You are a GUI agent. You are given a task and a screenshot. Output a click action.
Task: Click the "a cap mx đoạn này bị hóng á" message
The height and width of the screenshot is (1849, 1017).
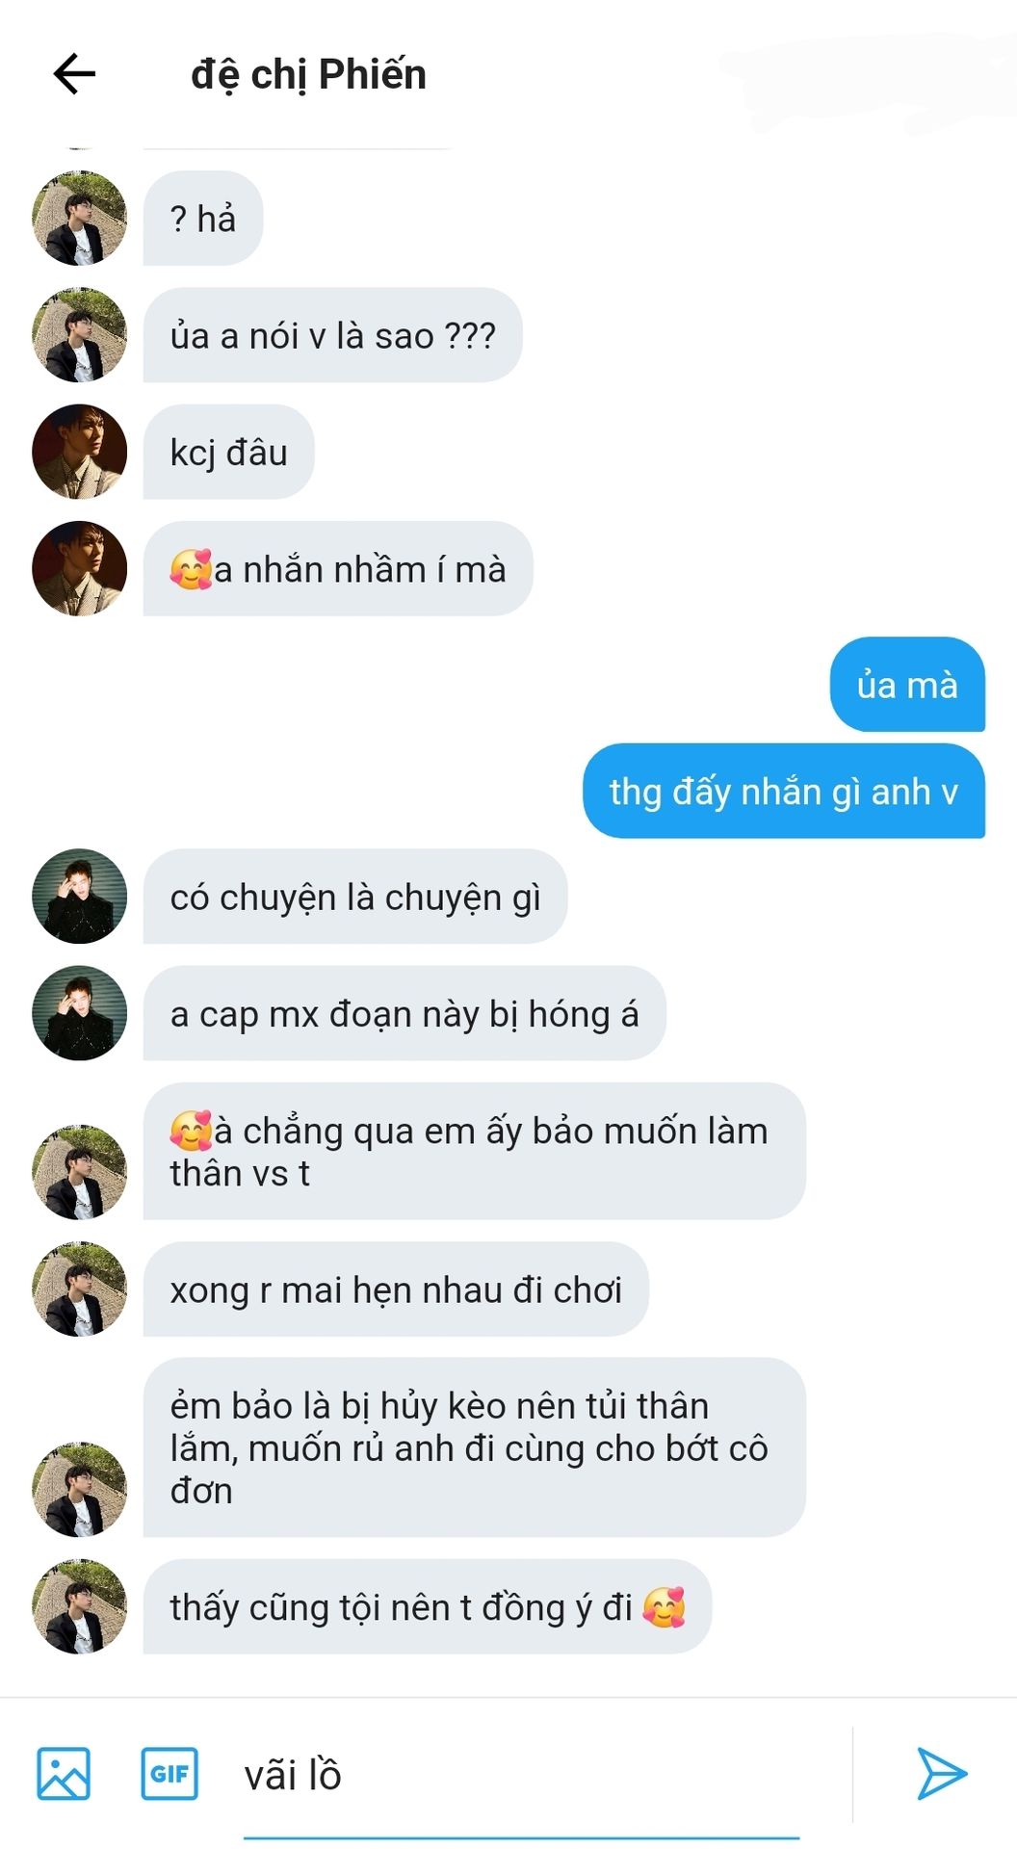(x=404, y=1013)
